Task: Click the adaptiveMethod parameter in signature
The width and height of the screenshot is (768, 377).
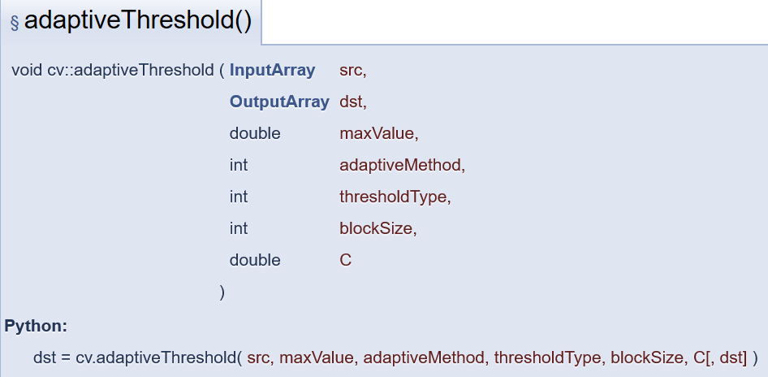Action: pyautogui.click(x=399, y=165)
